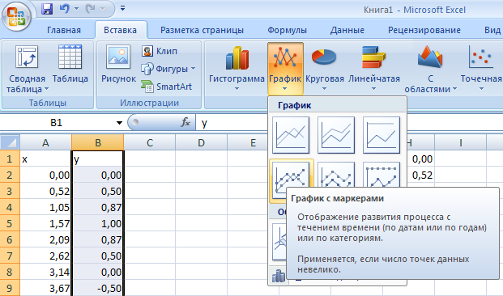Insert a Сводная таблица pivot table
Screen dimensions: 503x296
[27, 69]
